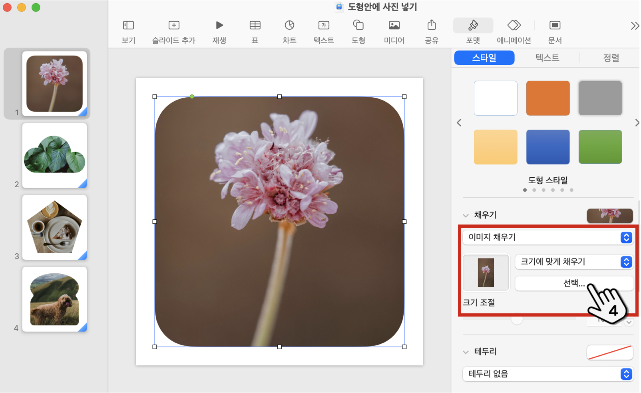
Task: Click the flower image shape on canvas
Action: coord(279,222)
